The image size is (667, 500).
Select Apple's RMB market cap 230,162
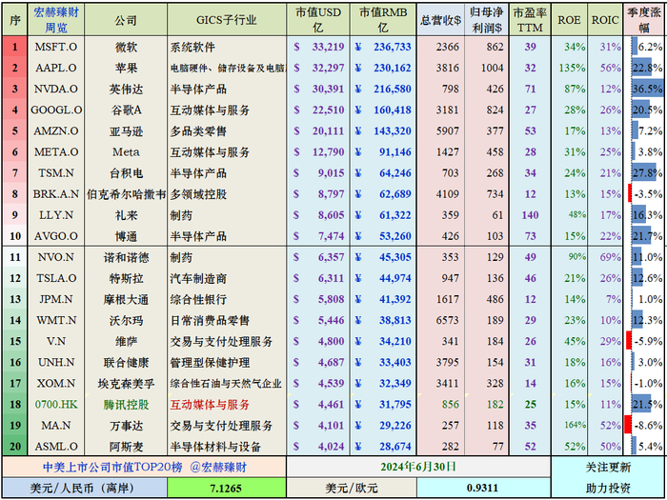pos(383,68)
